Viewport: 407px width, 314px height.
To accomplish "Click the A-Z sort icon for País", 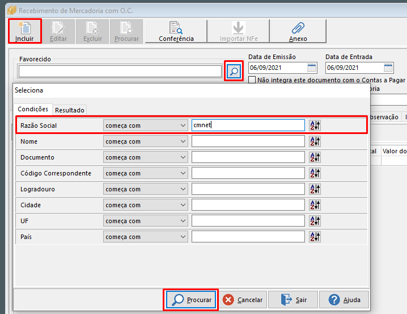I will point(315,237).
